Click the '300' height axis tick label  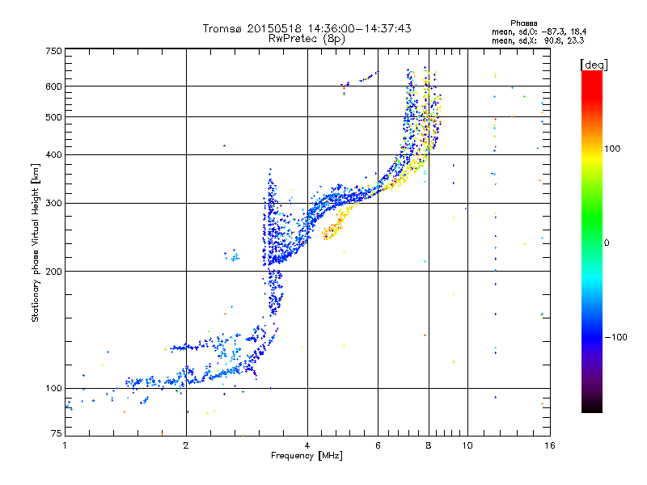tap(53, 204)
